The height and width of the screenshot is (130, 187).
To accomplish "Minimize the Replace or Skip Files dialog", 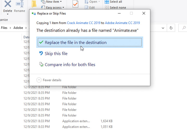I will 119,13.
